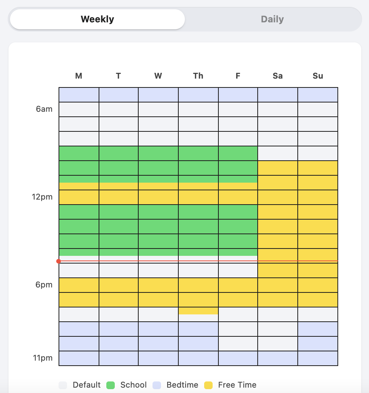Click the 6am time label
This screenshot has height=393, width=369.
(44, 109)
